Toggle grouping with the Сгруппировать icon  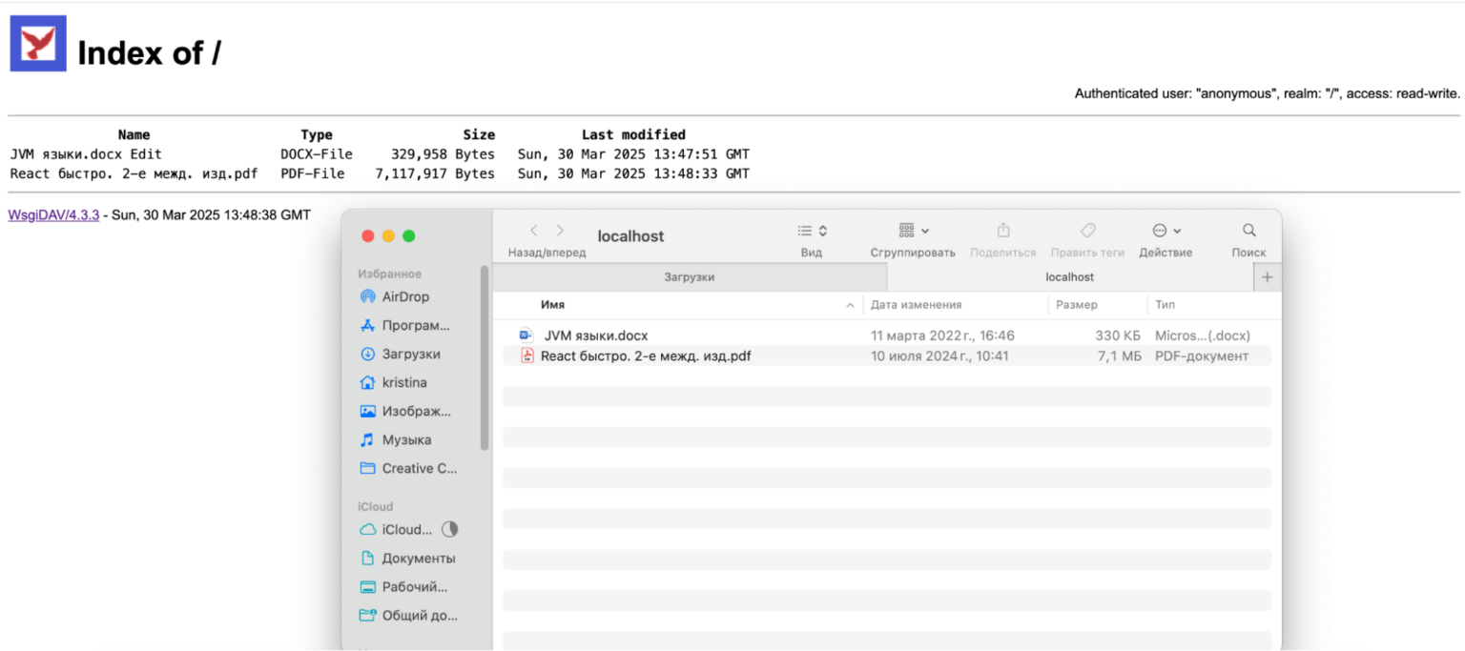coord(905,230)
